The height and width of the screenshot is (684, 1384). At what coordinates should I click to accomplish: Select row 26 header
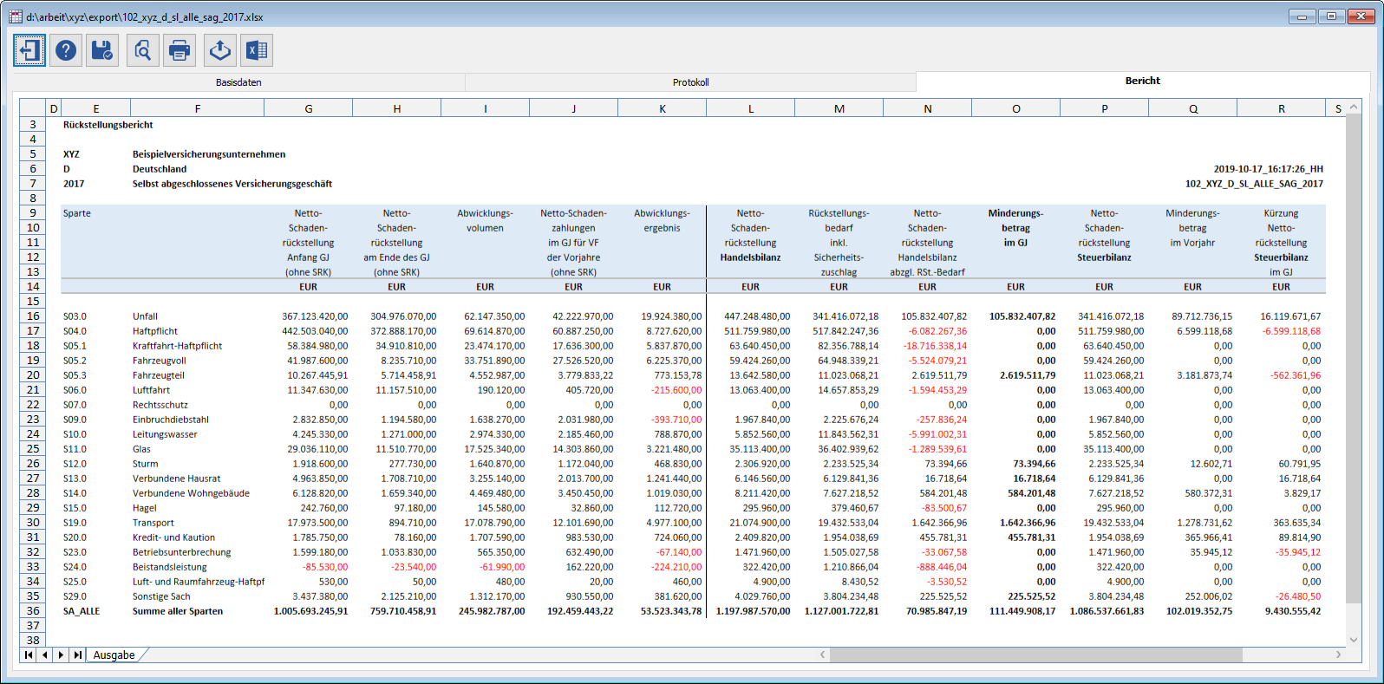click(33, 464)
